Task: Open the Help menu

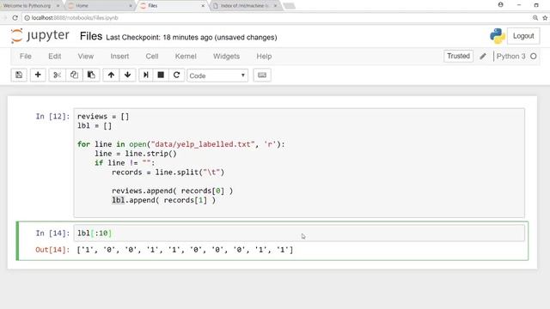Action: point(264,56)
